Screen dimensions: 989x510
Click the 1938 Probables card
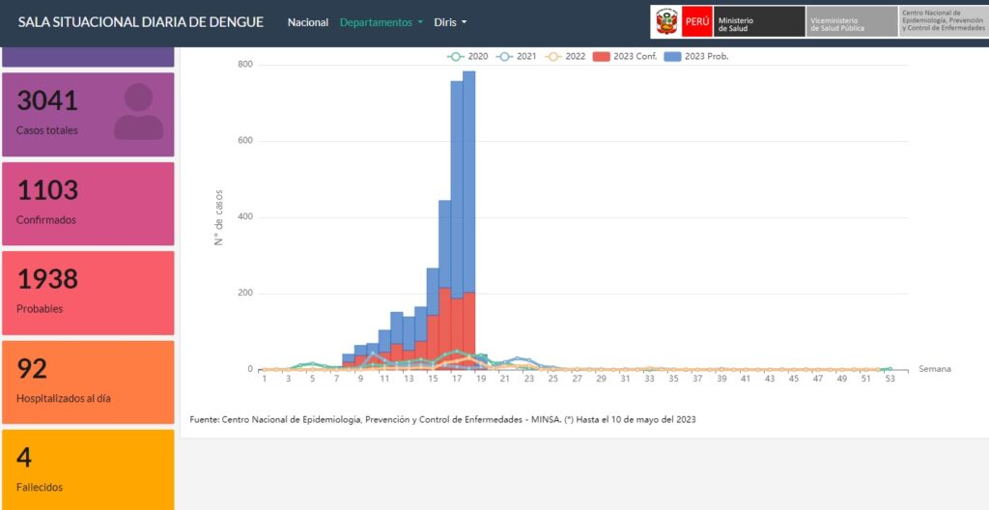click(x=88, y=293)
